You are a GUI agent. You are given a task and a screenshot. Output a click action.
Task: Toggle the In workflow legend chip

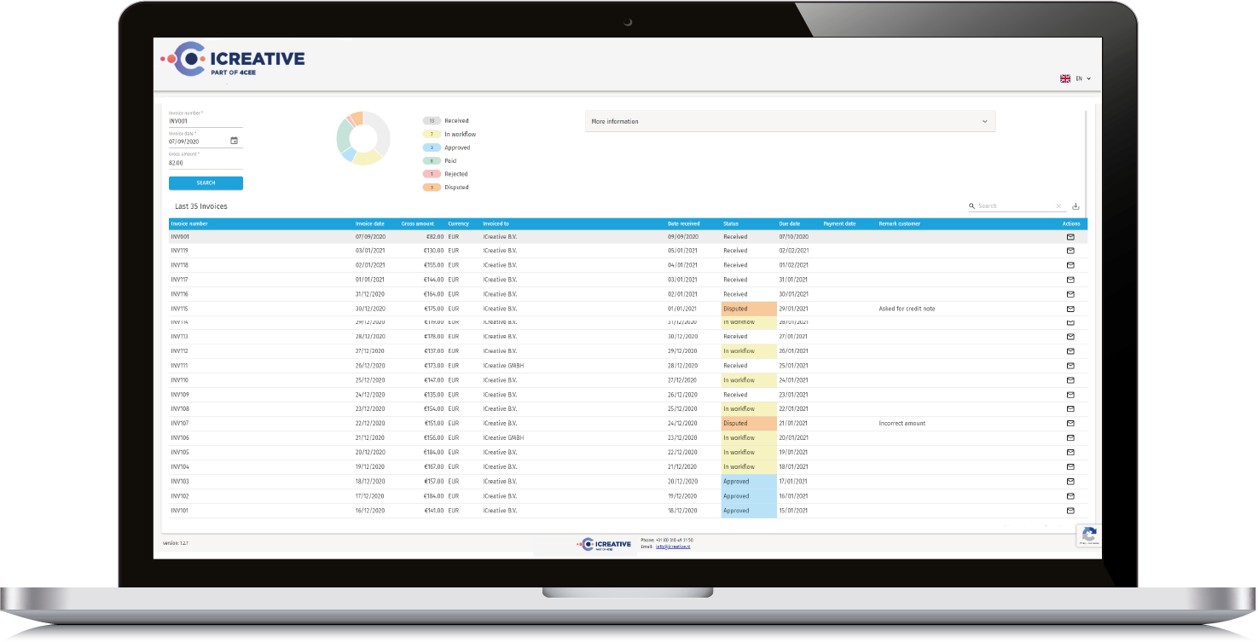[x=432, y=135]
